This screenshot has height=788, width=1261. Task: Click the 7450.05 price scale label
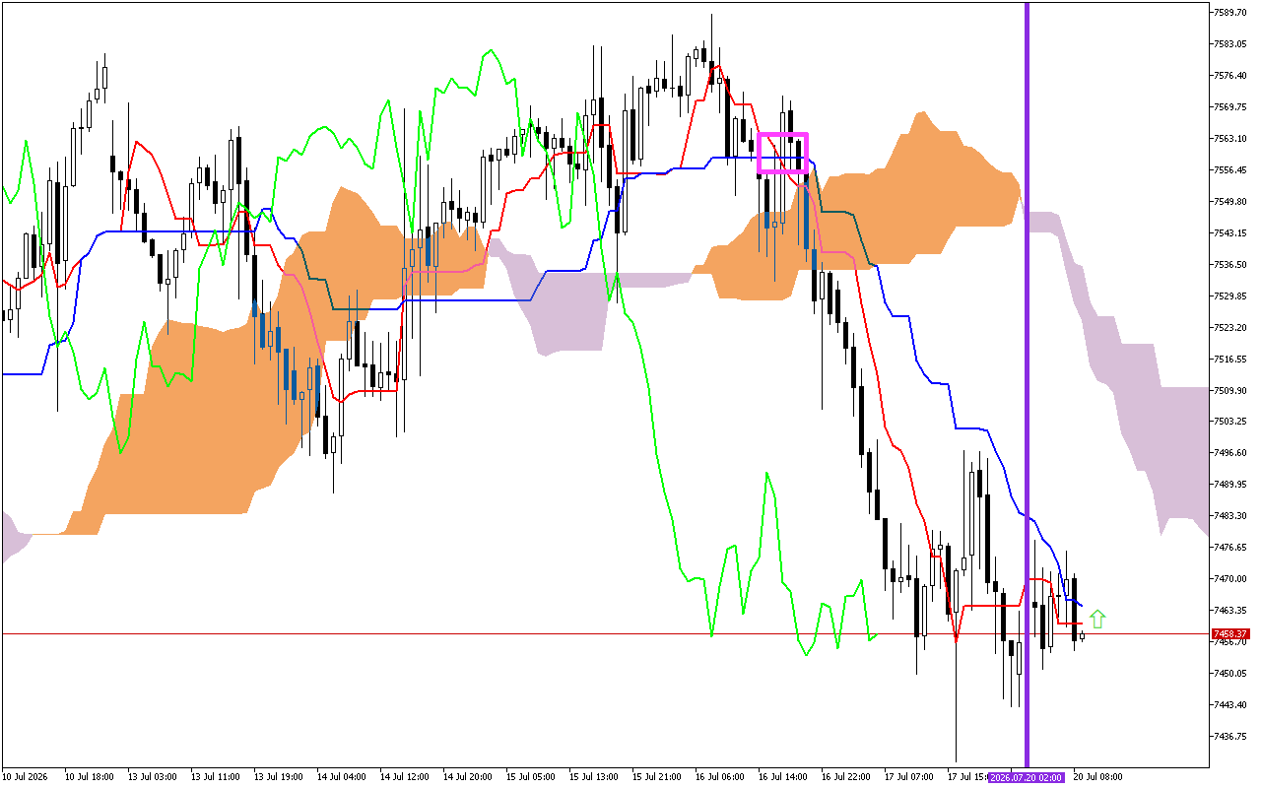tap(1231, 674)
